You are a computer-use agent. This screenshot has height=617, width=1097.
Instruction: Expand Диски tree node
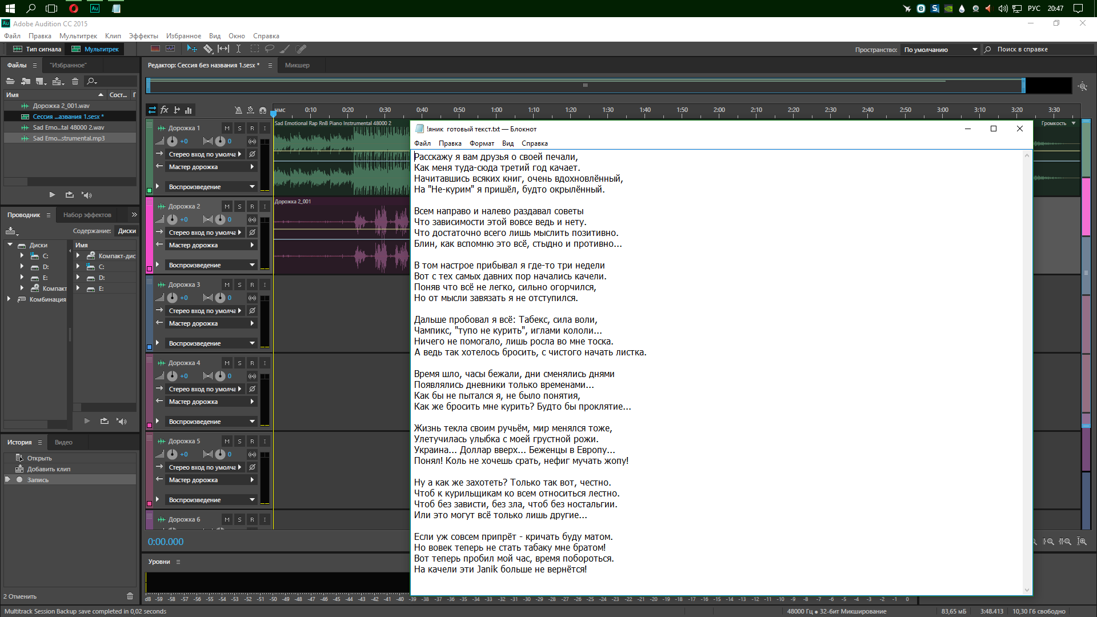point(10,245)
